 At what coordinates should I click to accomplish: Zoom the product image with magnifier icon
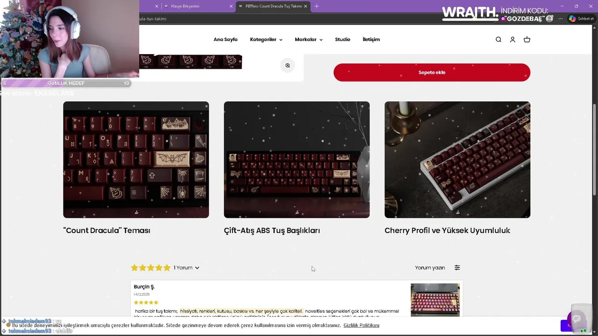click(288, 65)
